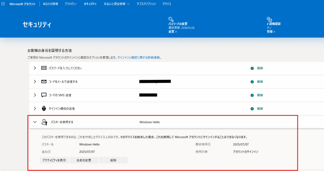Click green check icon in サインイン通知 row

[x=252, y=109]
